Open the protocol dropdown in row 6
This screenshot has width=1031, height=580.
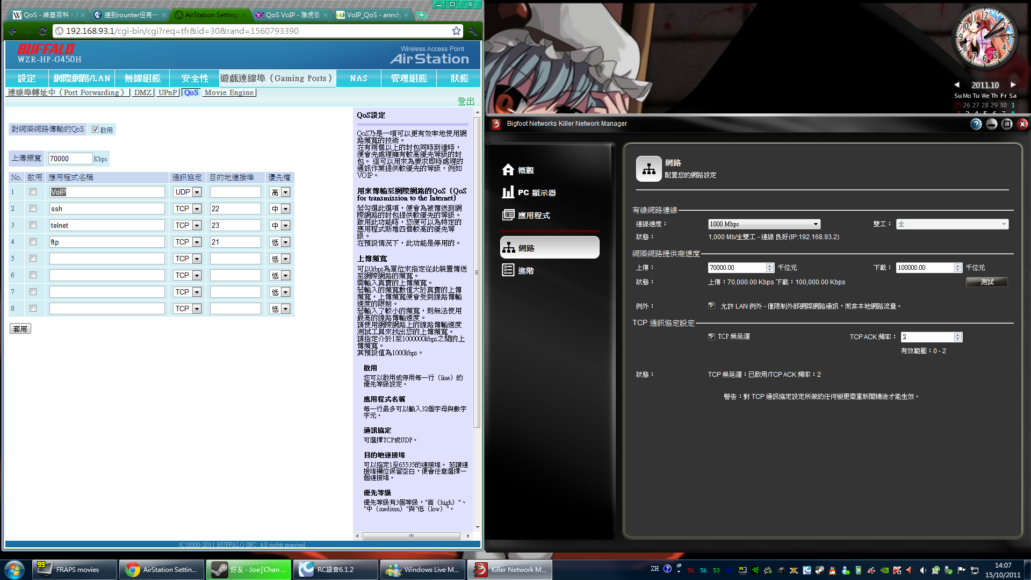click(187, 275)
